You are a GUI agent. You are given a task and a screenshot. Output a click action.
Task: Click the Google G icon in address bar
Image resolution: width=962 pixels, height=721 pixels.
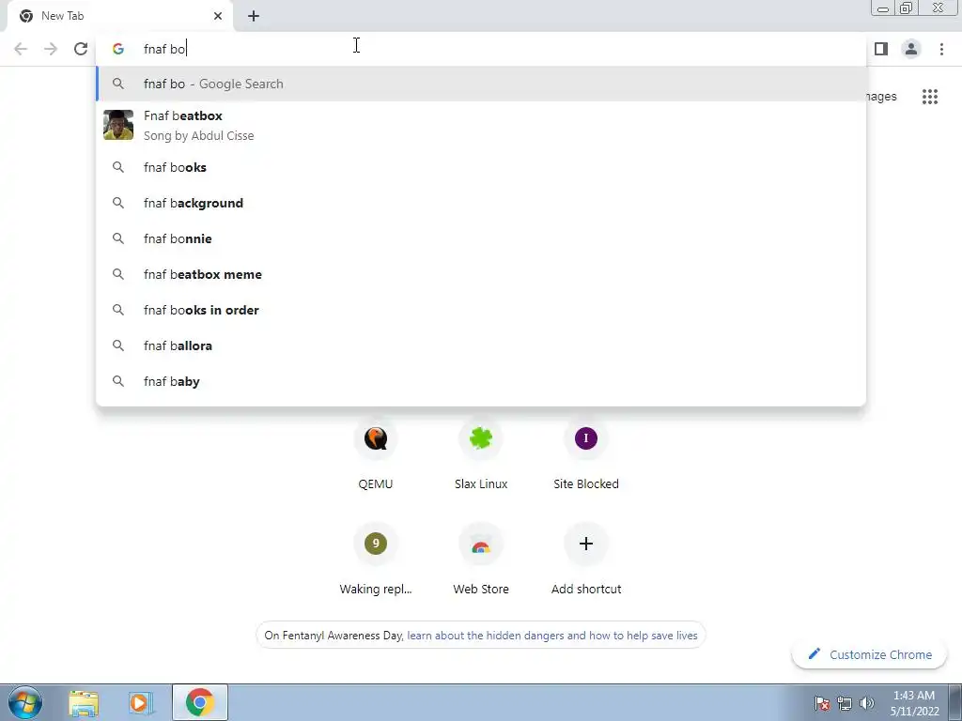pos(118,49)
